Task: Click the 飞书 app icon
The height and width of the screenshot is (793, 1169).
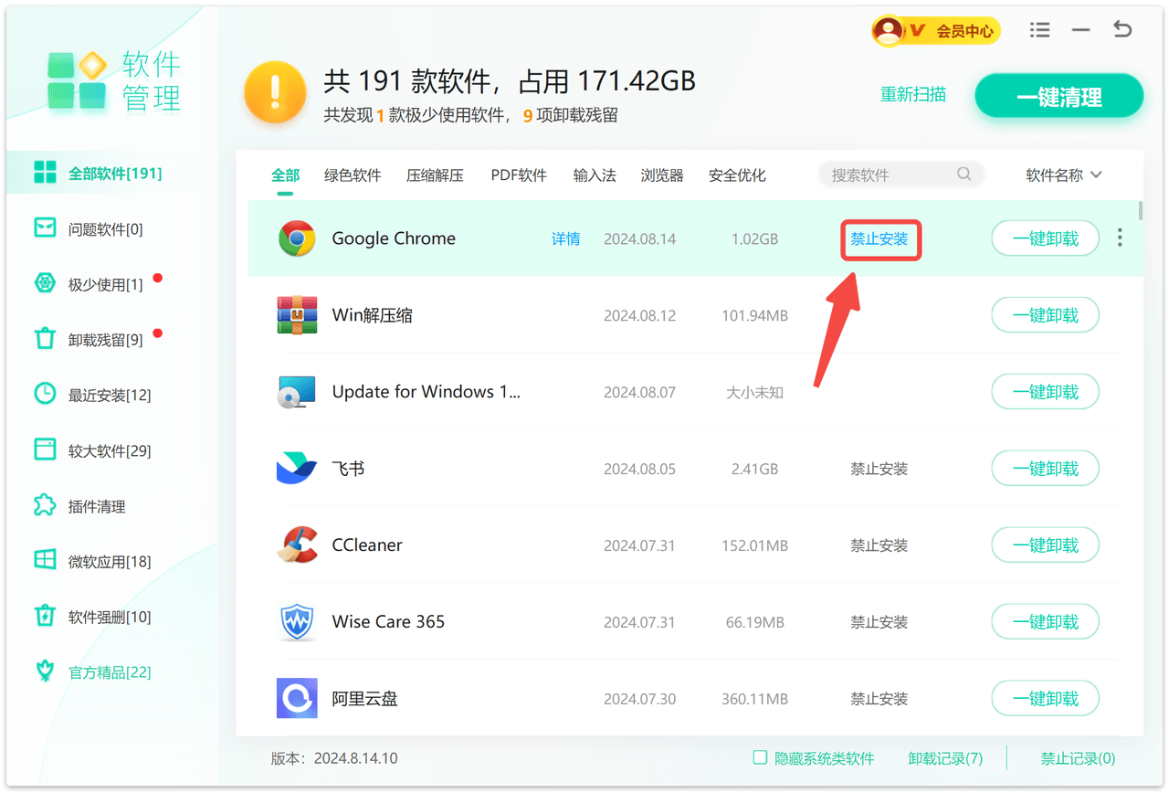Action: point(297,469)
